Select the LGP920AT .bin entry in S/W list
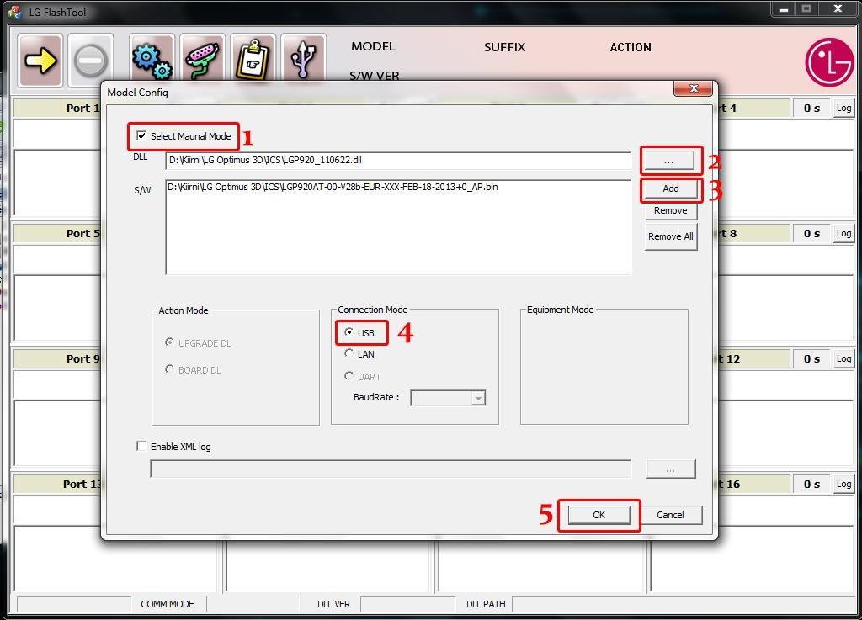This screenshot has height=620, width=862. (x=333, y=187)
